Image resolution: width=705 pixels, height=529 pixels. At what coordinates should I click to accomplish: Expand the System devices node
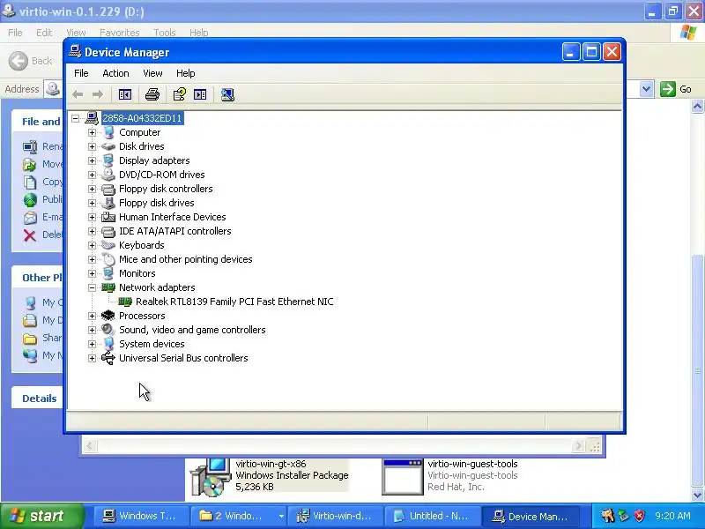click(x=93, y=344)
